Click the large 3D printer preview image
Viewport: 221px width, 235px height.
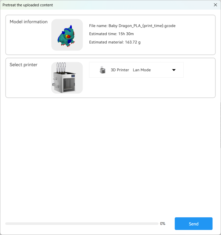click(67, 78)
